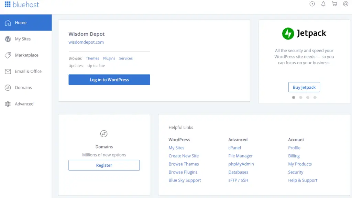Click the Advanced atom icon
This screenshot has height=198, width=352.
click(8, 104)
